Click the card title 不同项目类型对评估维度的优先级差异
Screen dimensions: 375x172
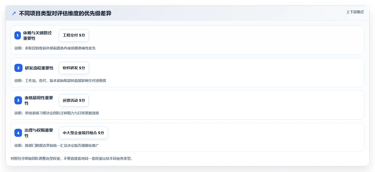pyautogui.click(x=65, y=14)
